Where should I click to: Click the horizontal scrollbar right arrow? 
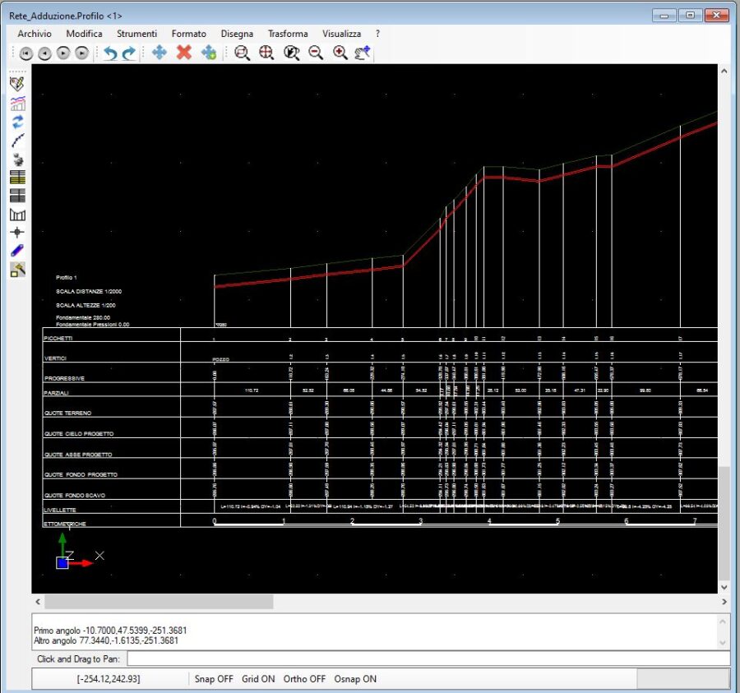pyautogui.click(x=724, y=602)
